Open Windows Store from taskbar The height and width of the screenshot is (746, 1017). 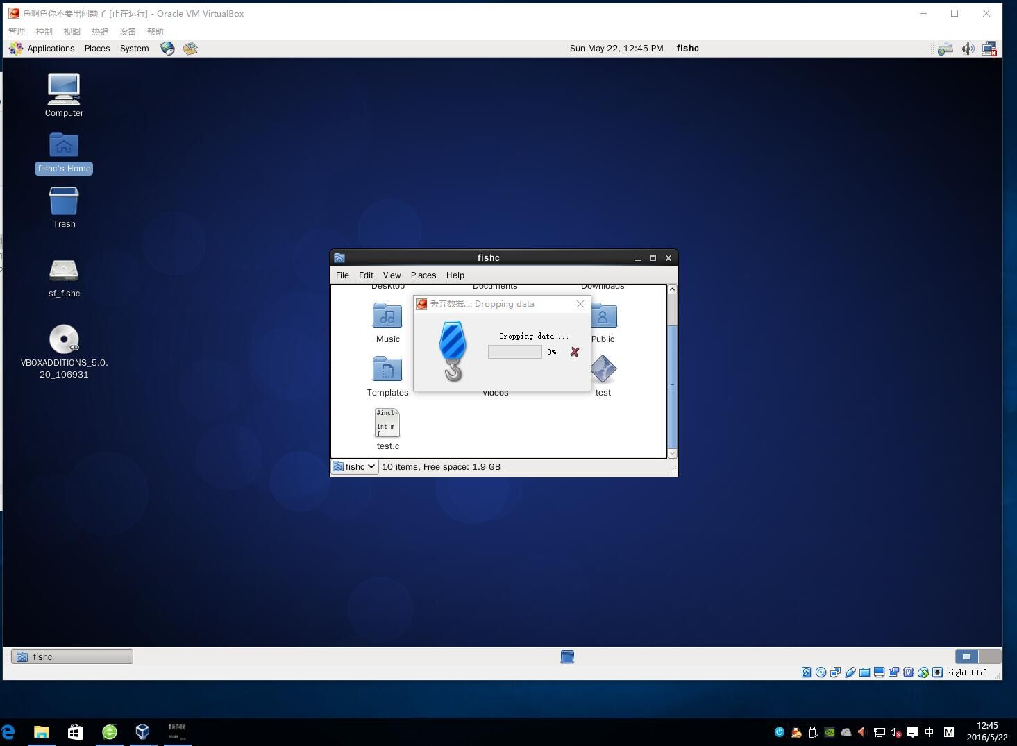point(75,732)
